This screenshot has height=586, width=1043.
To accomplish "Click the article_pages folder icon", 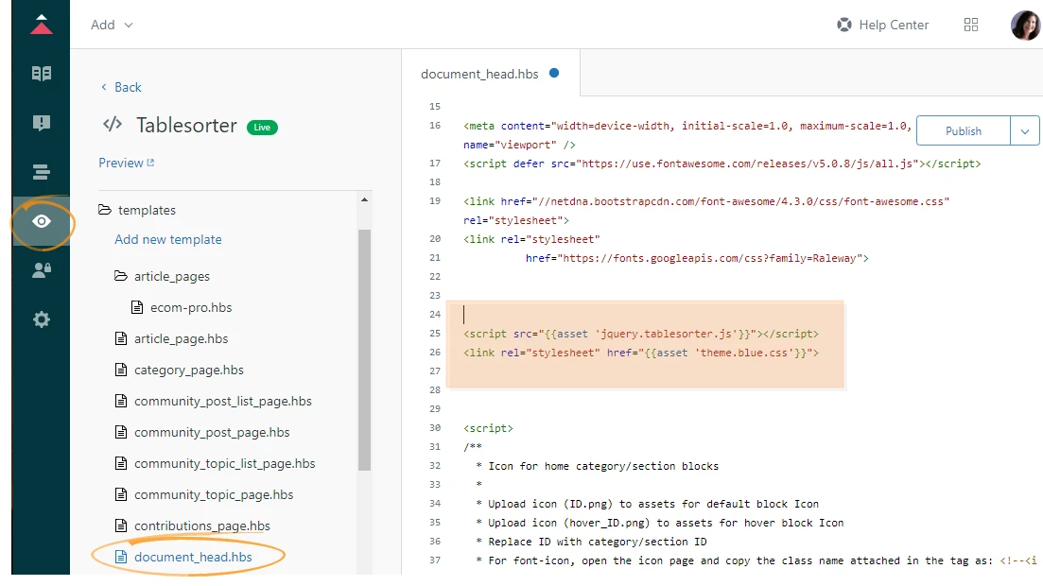I will pyautogui.click(x=120, y=275).
